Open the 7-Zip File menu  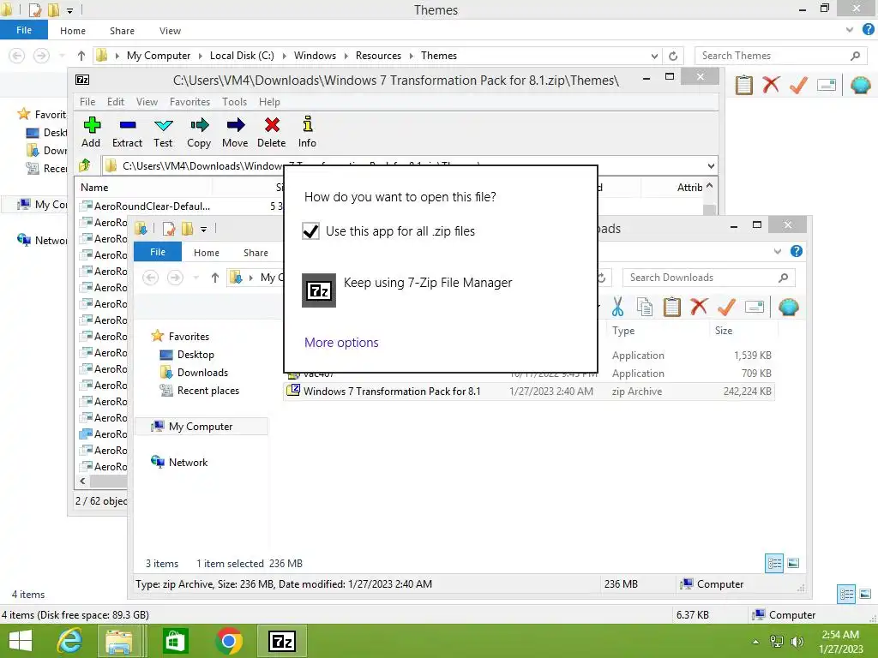87,102
